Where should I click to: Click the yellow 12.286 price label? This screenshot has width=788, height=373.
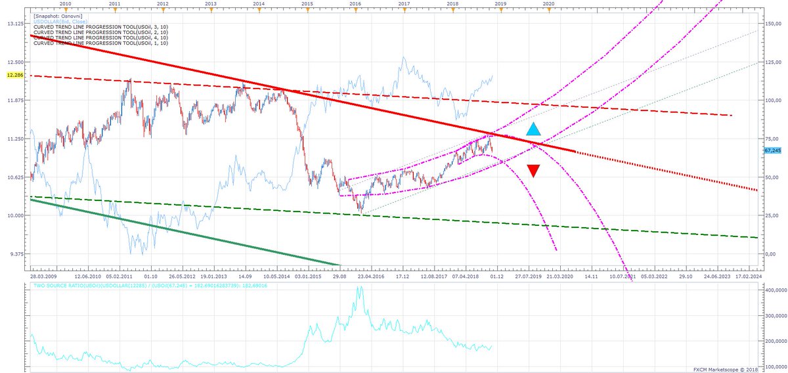click(x=14, y=76)
